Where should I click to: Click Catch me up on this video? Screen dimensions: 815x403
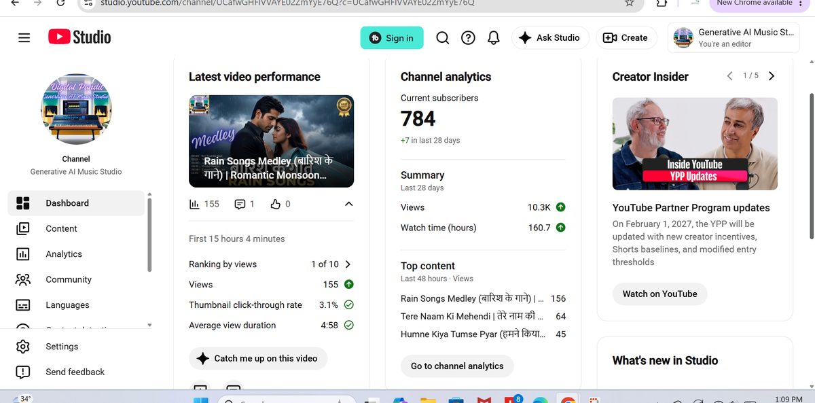pos(258,359)
